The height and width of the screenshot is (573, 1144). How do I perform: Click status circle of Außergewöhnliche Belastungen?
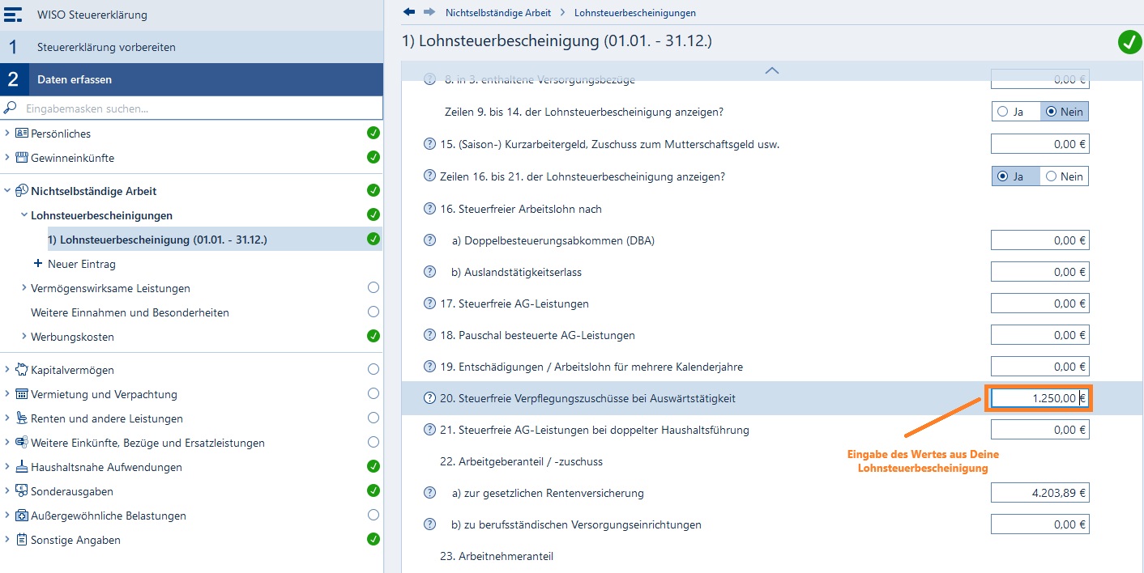click(x=374, y=515)
